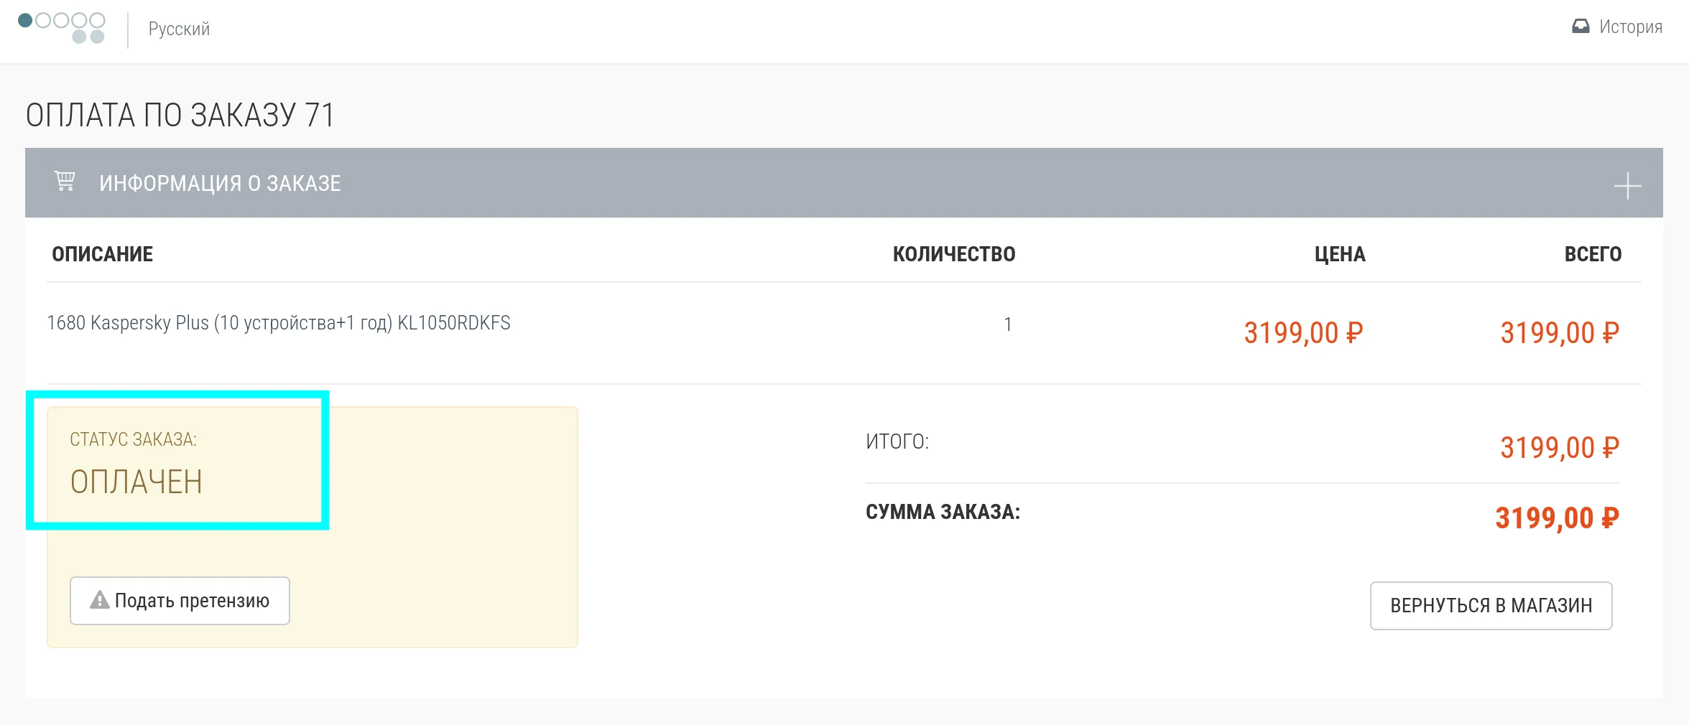Click the product quantity value 1
This screenshot has height=725, width=1689.
tap(1007, 324)
